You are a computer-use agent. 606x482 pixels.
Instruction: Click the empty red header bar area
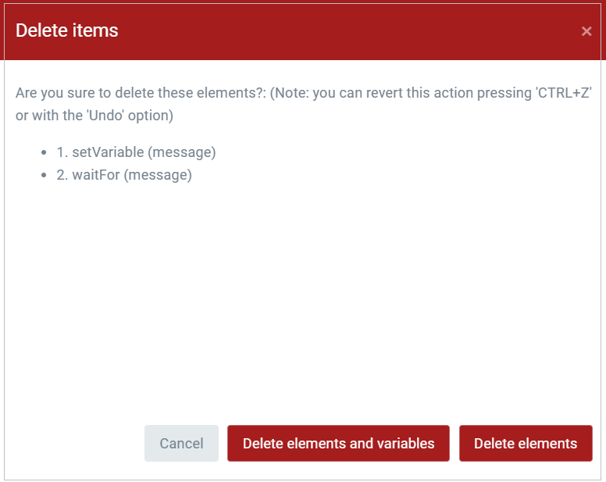tap(351, 31)
